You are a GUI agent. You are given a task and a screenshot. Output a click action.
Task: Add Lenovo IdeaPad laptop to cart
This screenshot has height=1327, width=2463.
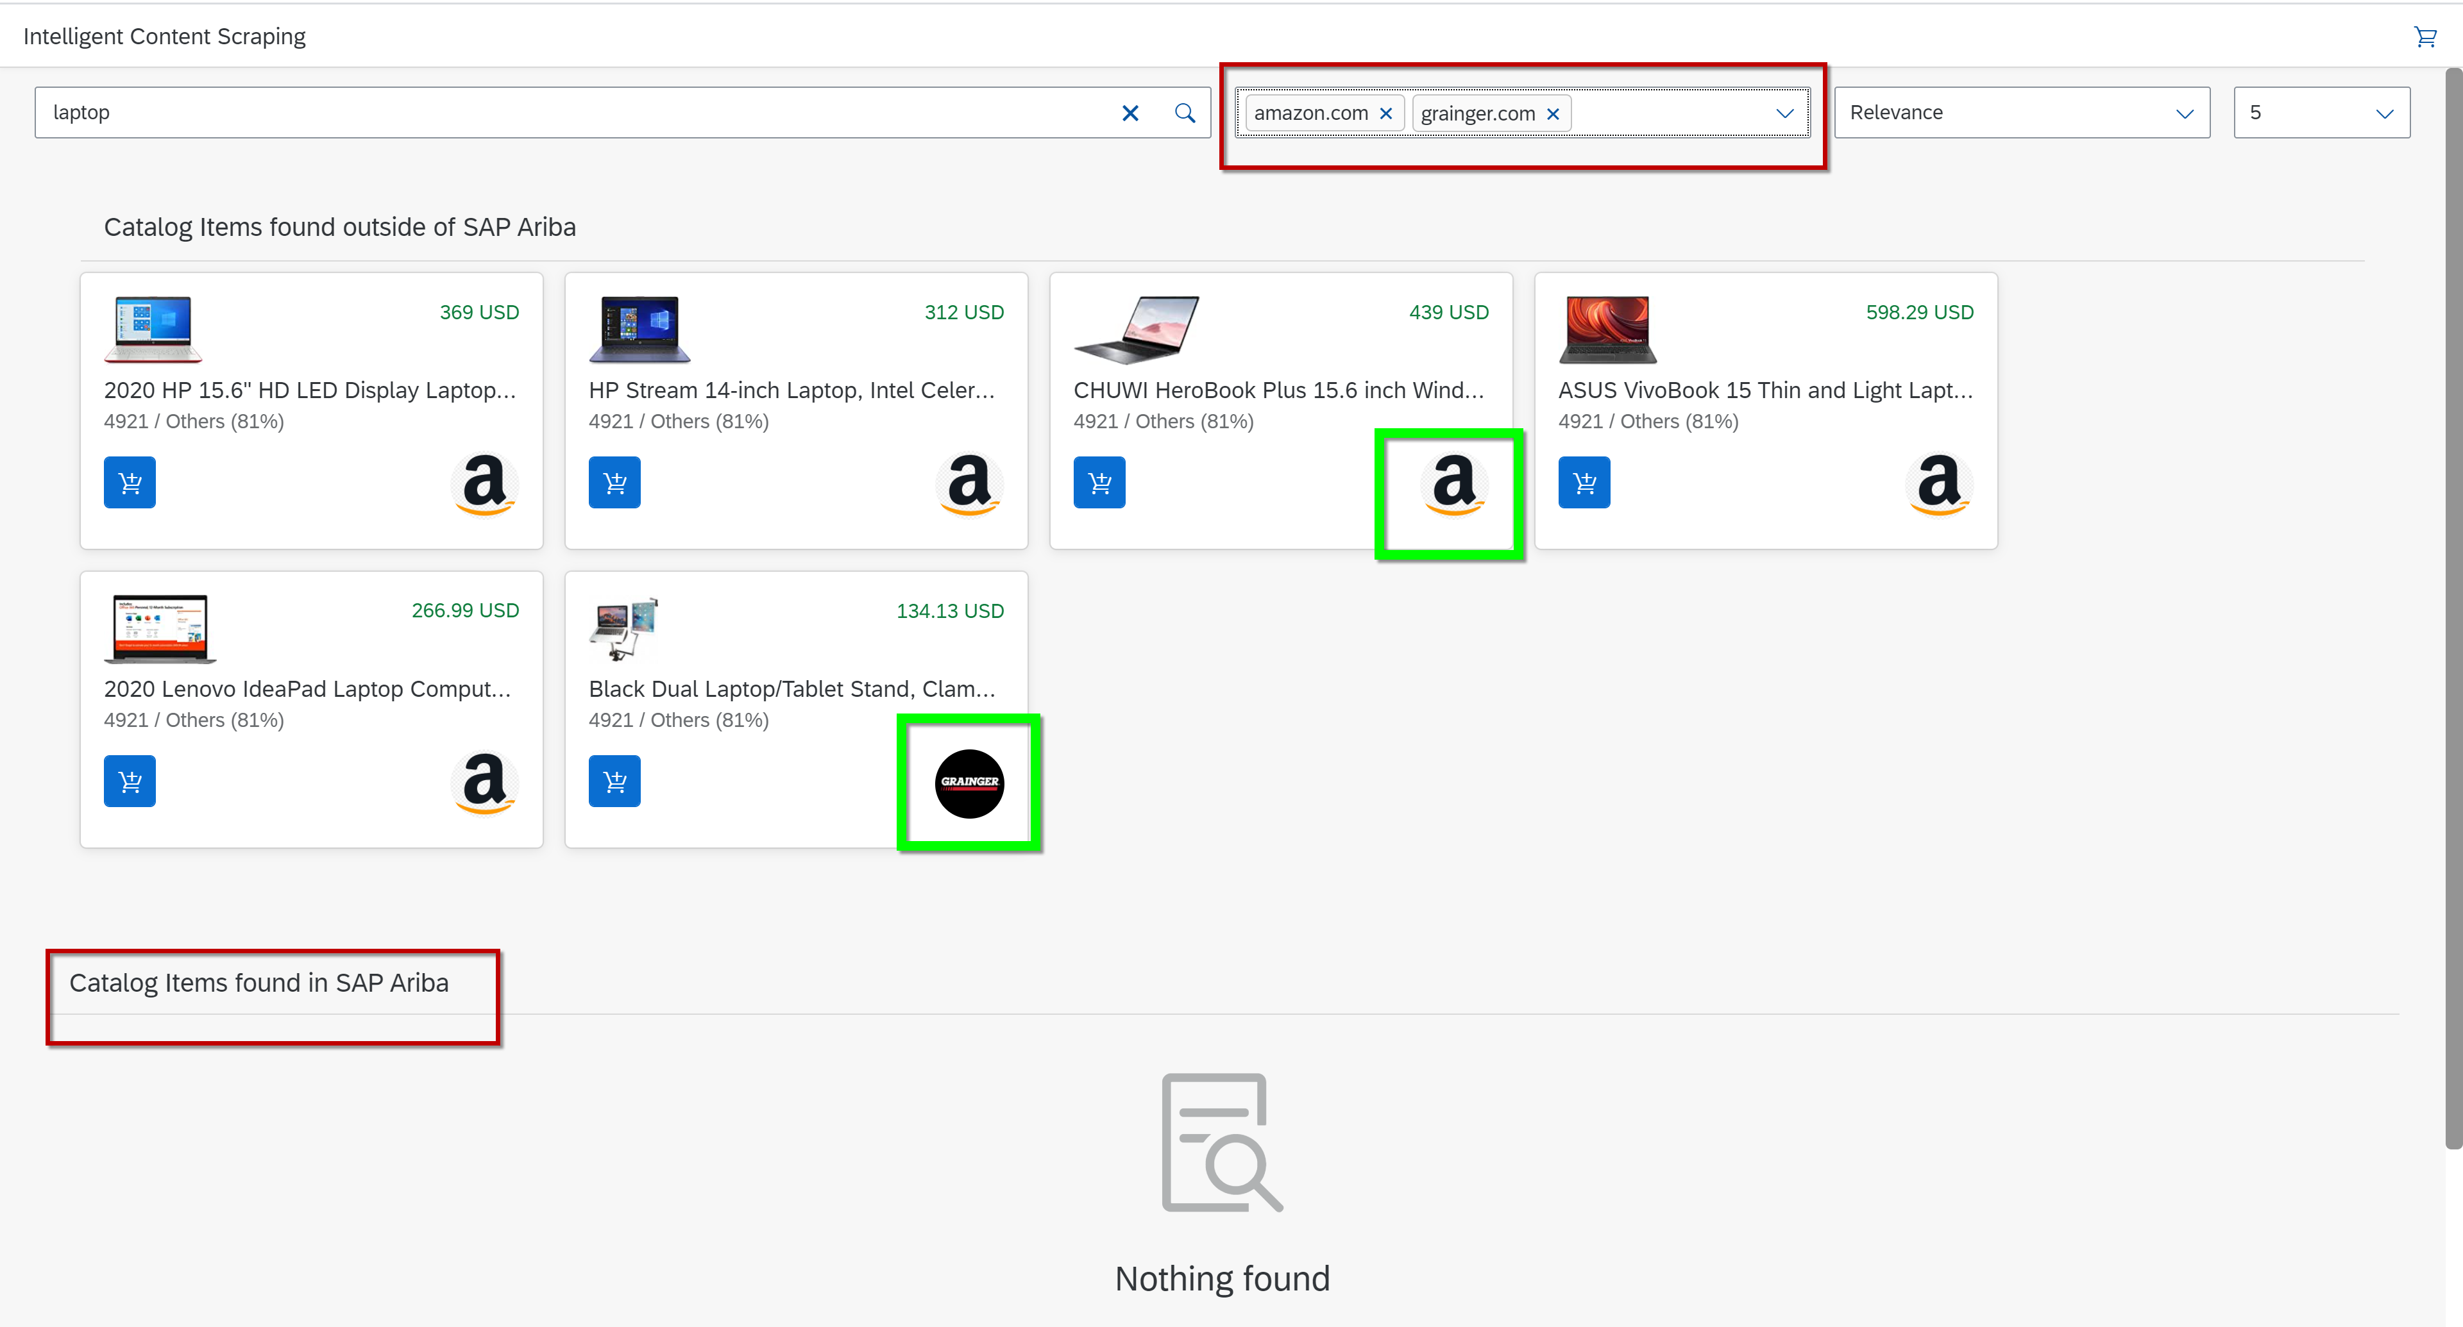click(130, 781)
